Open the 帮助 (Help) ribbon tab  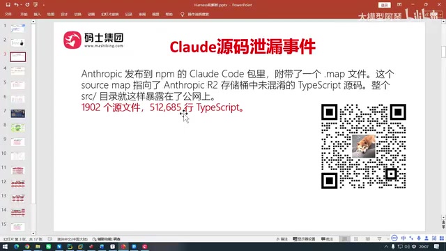(x=169, y=14)
